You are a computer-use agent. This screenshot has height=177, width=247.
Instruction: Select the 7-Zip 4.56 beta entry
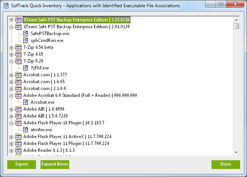click(38, 47)
